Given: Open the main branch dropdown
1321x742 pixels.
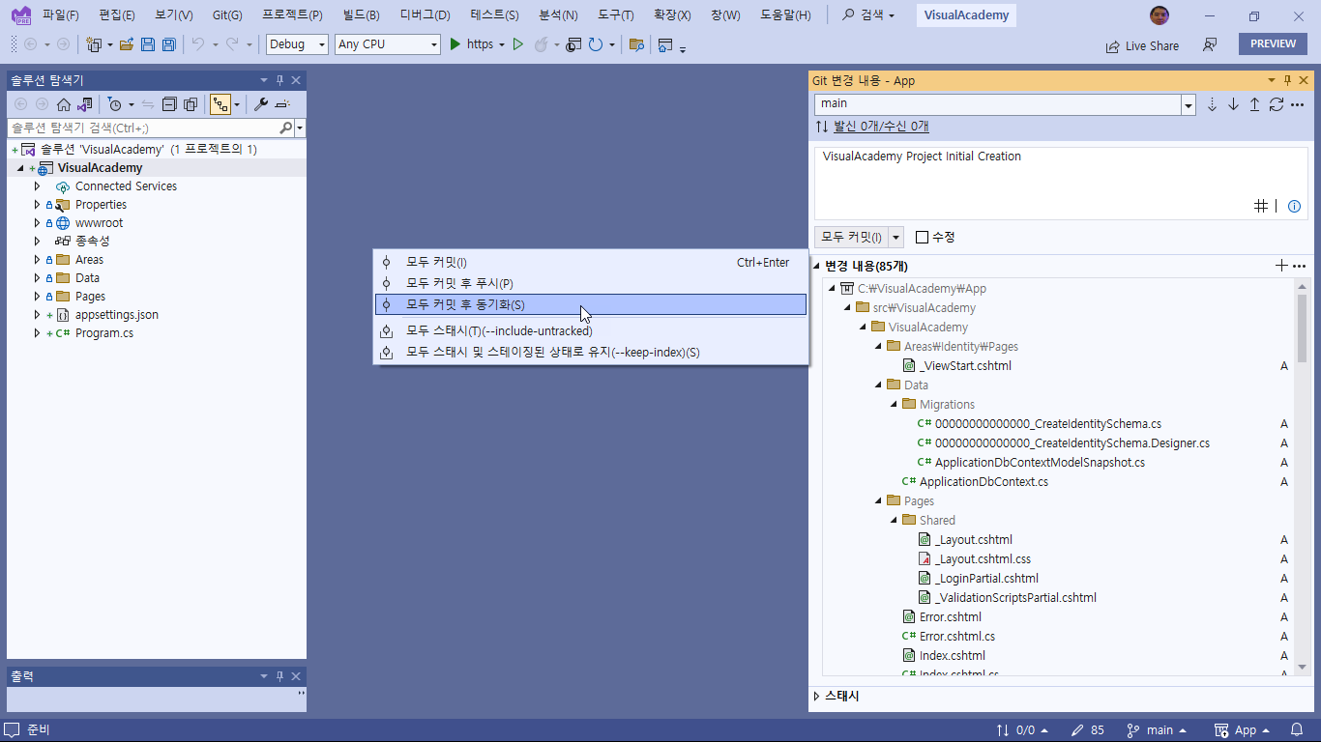Looking at the screenshot, I should pos(1189,104).
